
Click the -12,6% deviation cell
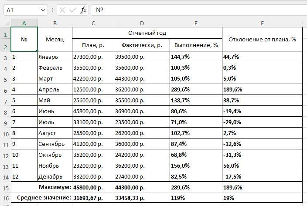tap(263, 144)
